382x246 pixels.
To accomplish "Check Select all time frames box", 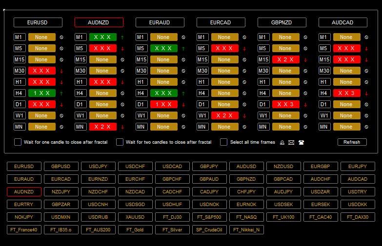I will pos(224,142).
